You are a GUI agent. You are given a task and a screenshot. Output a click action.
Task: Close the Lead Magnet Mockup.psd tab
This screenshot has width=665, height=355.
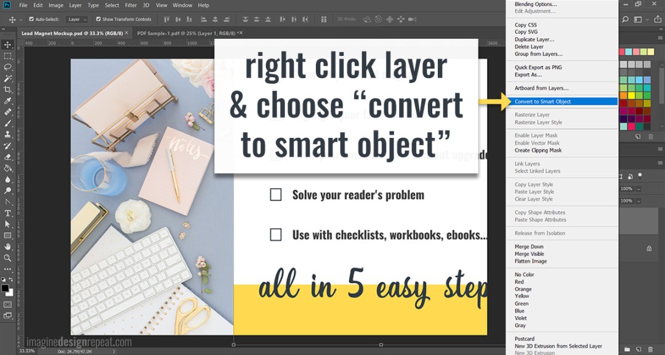(x=127, y=33)
